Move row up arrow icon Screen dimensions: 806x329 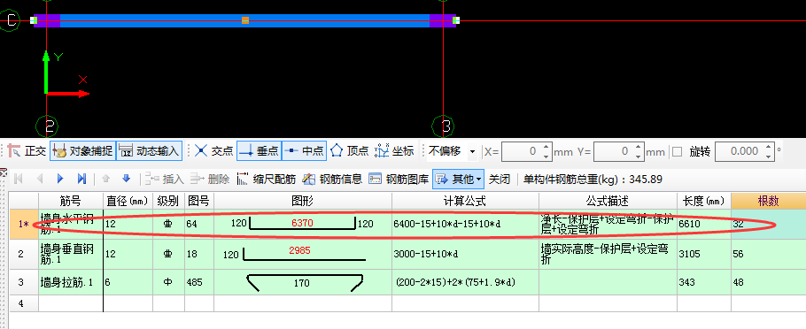point(106,179)
